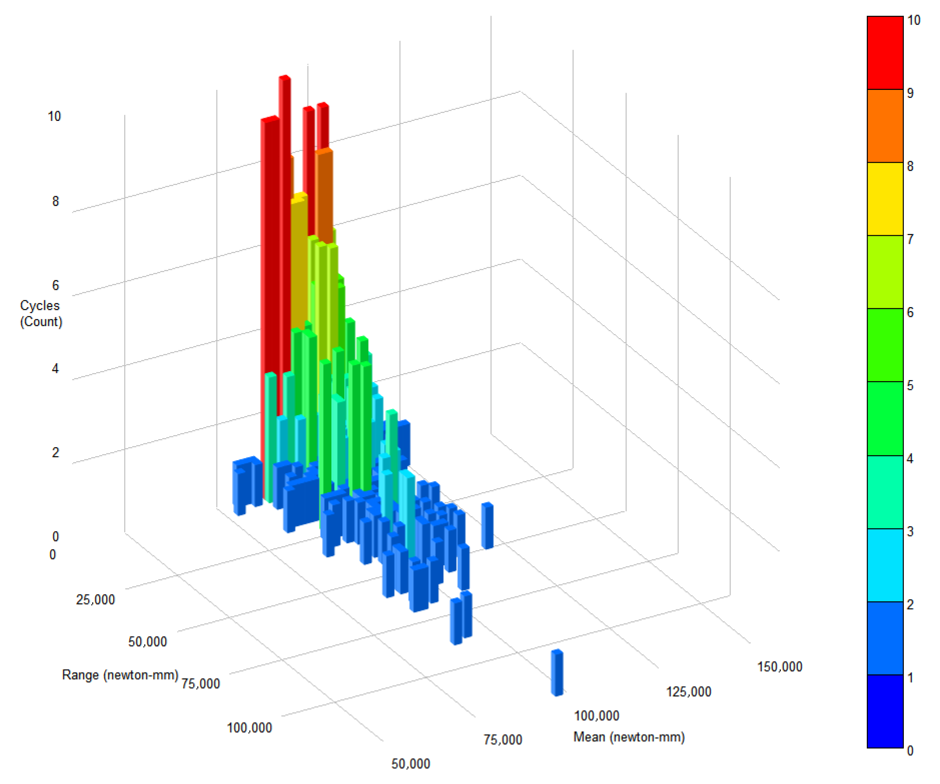Click the cyan 2–3 colorbar segment
The height and width of the screenshot is (784, 940).
tap(884, 565)
